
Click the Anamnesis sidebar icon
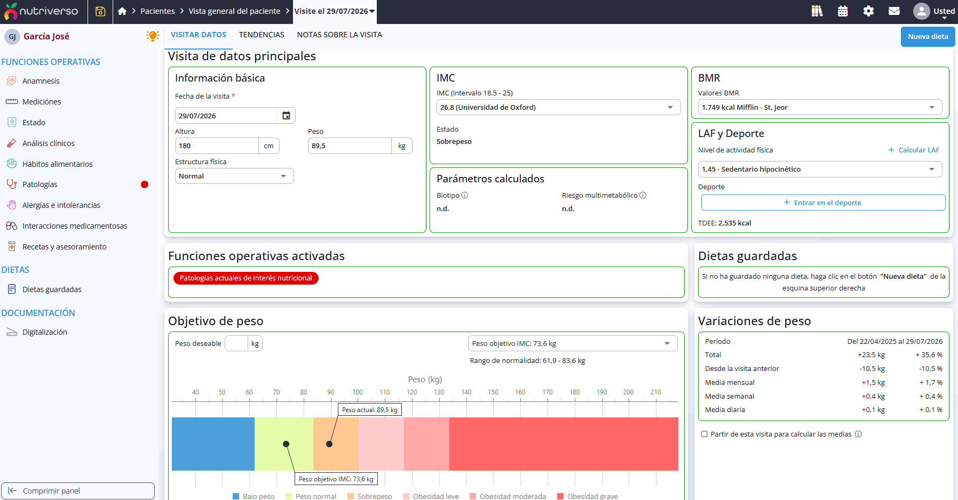(12, 80)
